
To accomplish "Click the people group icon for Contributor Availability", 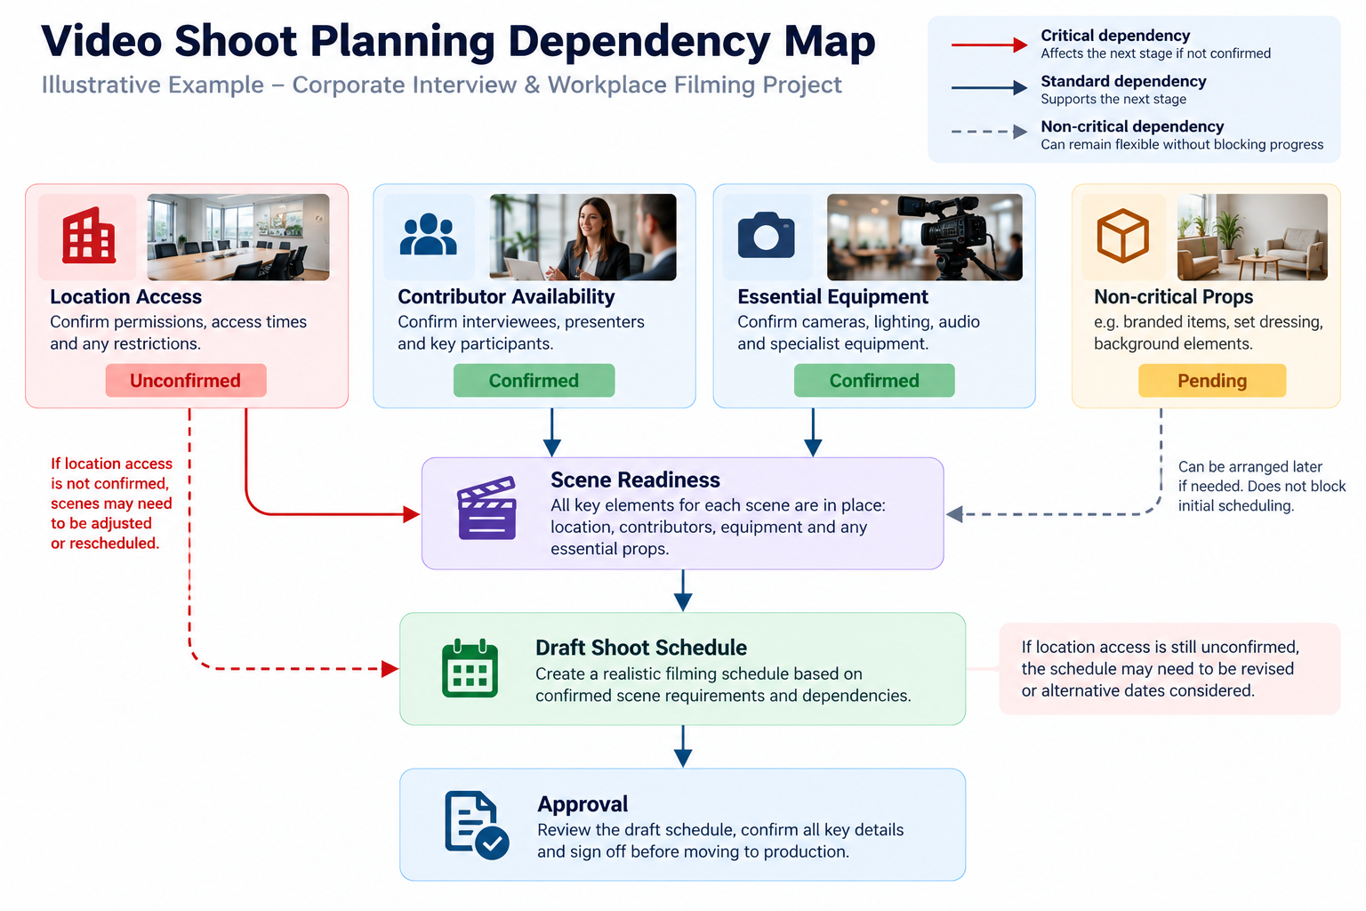I will 429,235.
